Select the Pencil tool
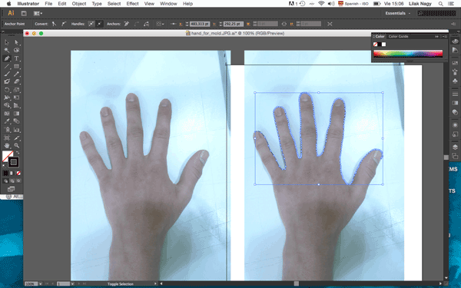 tap(16, 74)
